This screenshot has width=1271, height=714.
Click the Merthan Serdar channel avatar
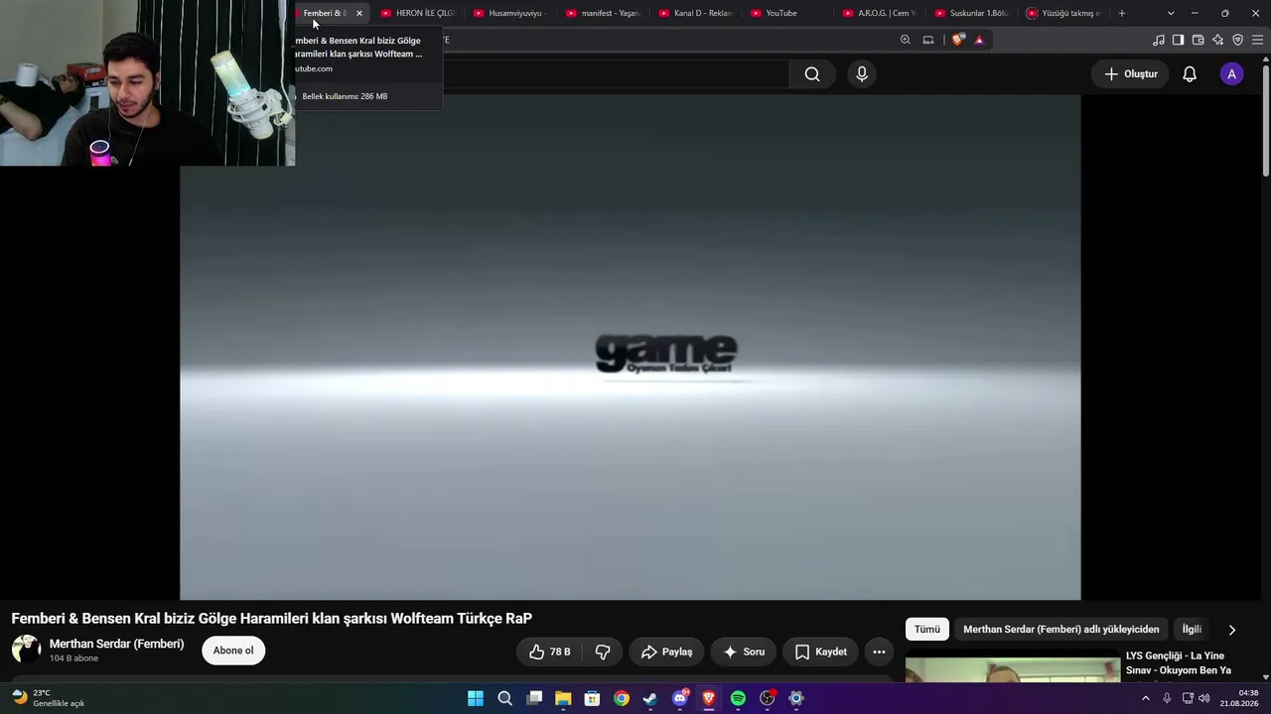pos(26,650)
